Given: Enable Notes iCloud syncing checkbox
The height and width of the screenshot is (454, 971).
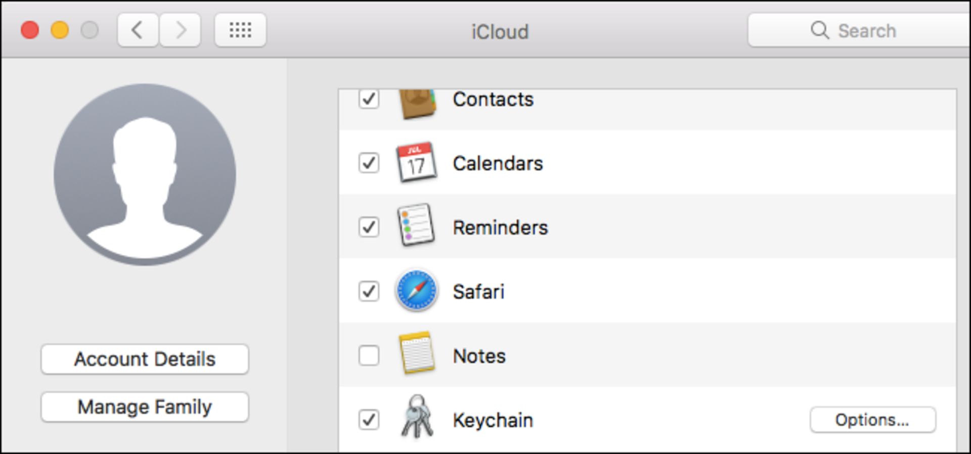Looking at the screenshot, I should 369,356.
